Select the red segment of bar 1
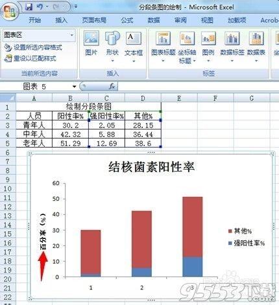 pos(91,252)
